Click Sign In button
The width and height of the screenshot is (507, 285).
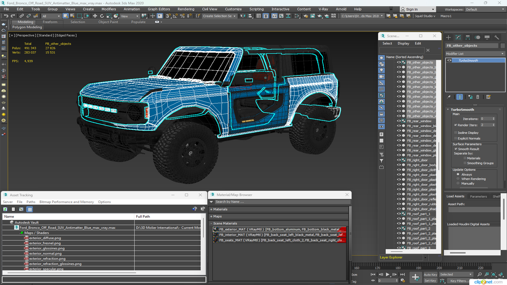click(417, 9)
